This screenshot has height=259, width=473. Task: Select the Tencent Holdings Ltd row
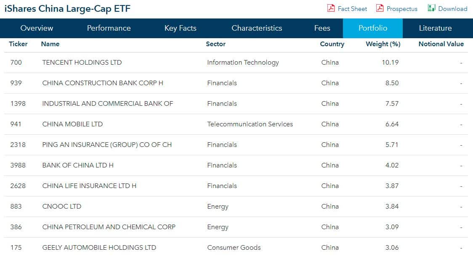236,63
